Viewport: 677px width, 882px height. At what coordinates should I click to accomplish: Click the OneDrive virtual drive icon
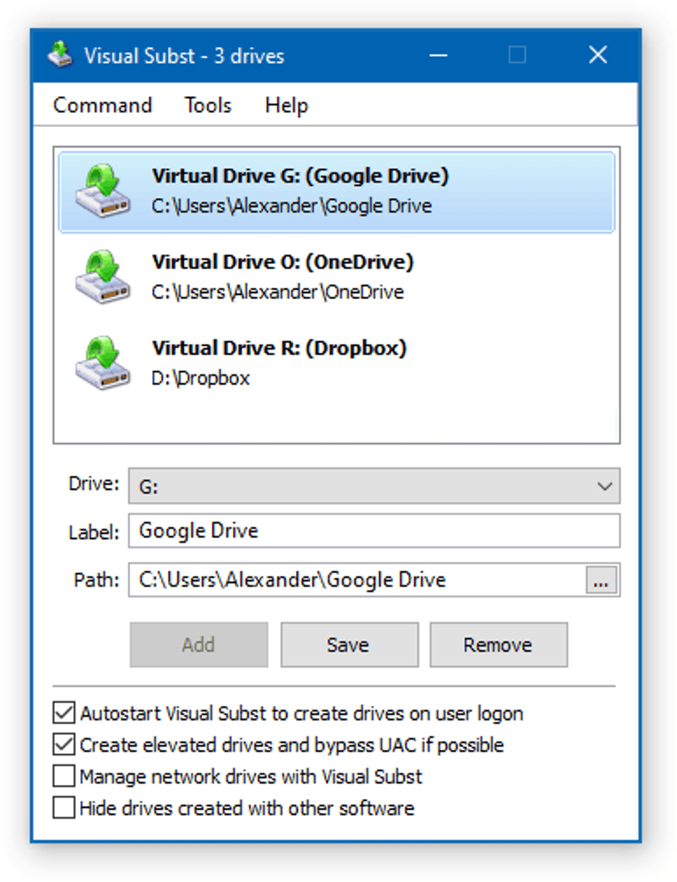(102, 277)
